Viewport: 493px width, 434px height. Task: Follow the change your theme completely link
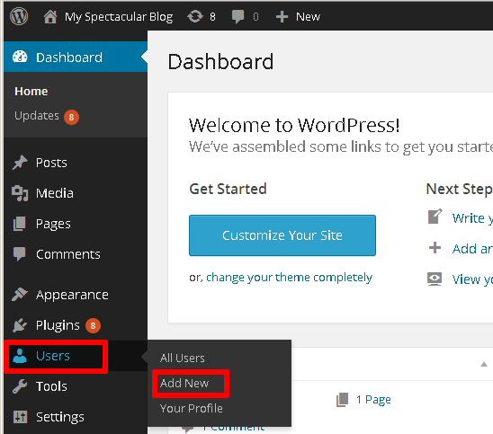tap(290, 278)
